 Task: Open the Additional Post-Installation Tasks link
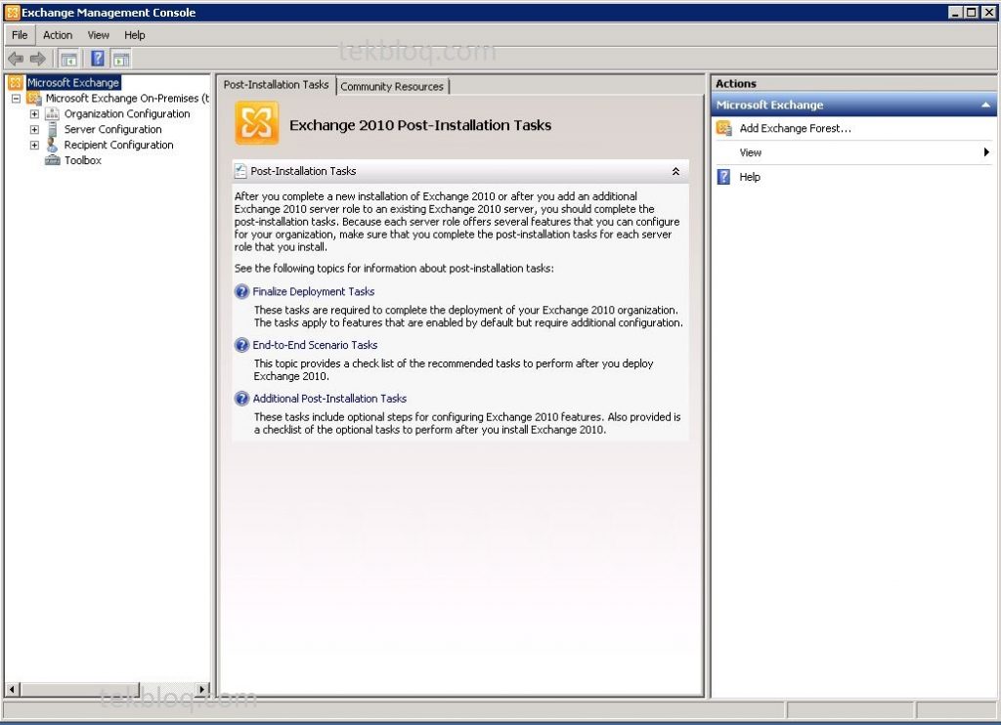tap(329, 399)
